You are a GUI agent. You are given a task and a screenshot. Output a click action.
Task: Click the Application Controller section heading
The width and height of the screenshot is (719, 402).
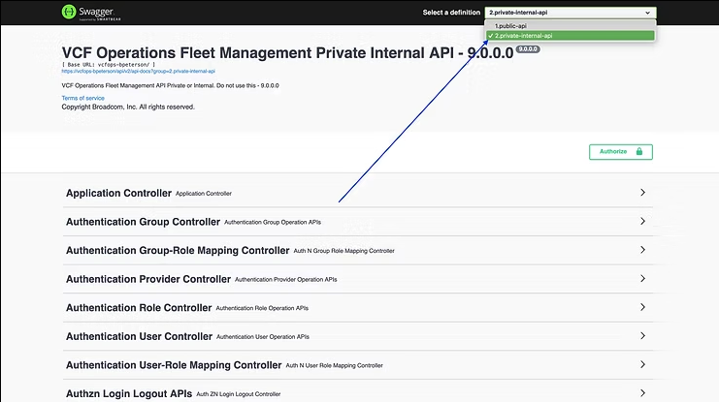[118, 193]
